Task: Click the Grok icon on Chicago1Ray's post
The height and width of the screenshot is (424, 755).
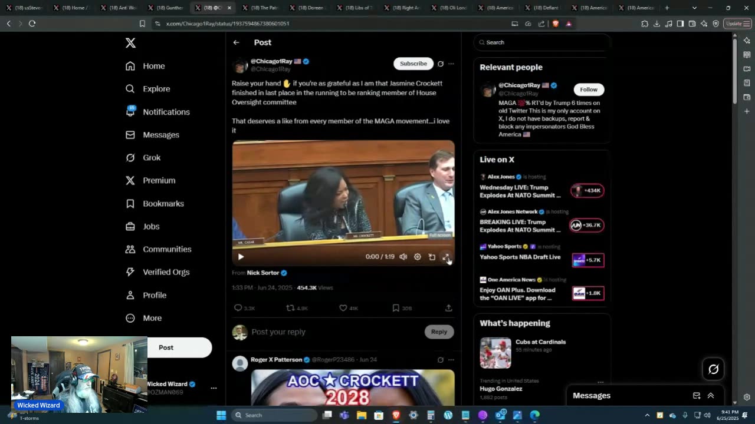Action: [441, 64]
